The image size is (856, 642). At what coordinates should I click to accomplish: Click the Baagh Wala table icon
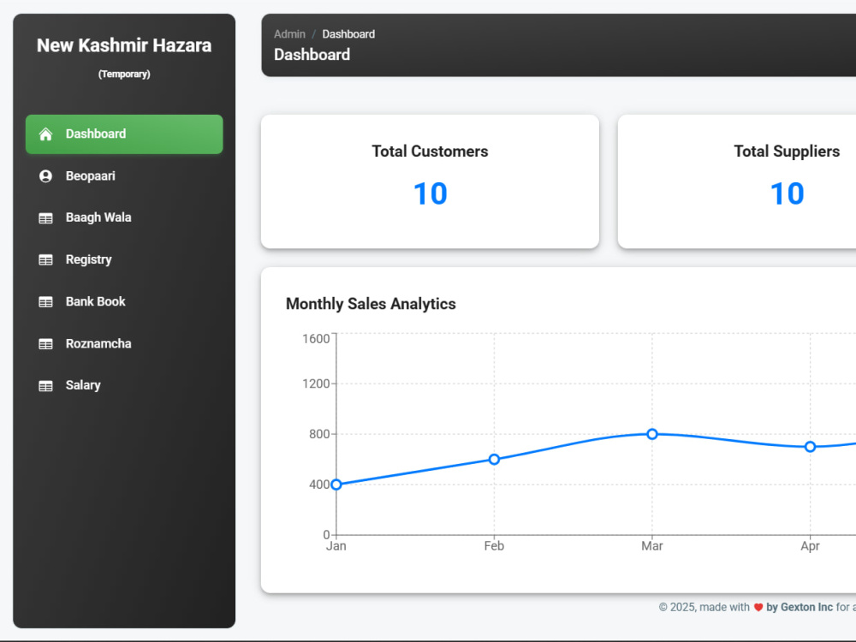click(x=46, y=218)
